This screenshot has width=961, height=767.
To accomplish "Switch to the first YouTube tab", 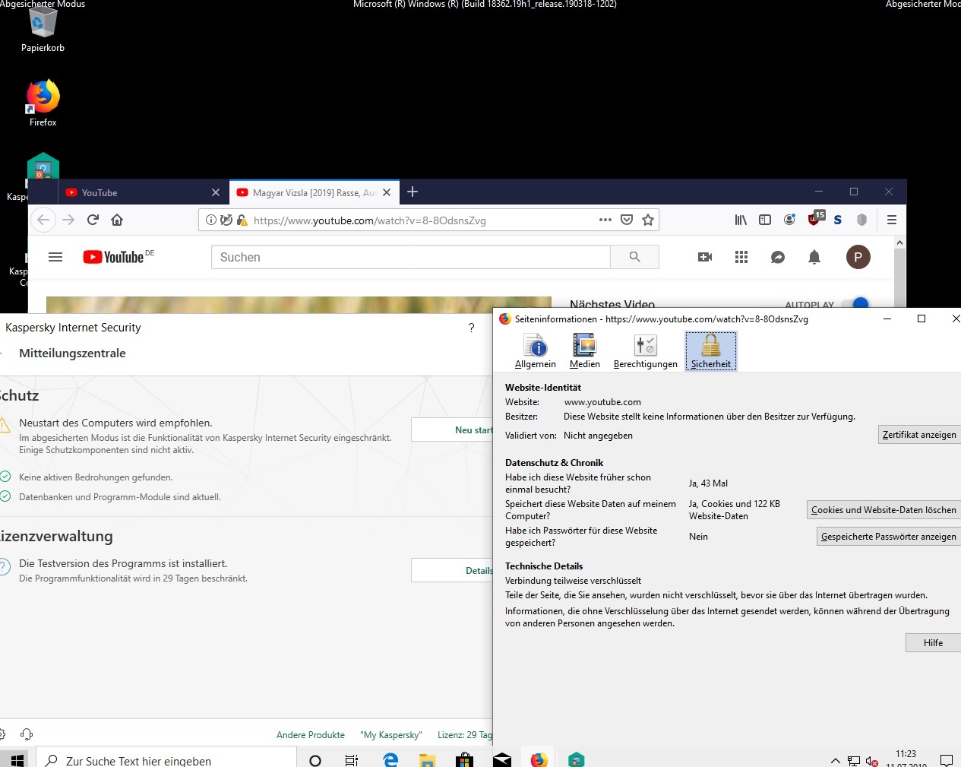I will click(137, 192).
